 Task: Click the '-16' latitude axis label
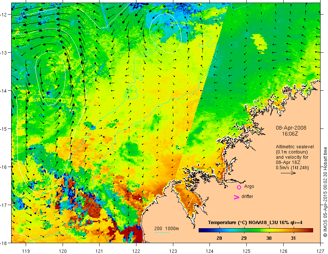4,167
